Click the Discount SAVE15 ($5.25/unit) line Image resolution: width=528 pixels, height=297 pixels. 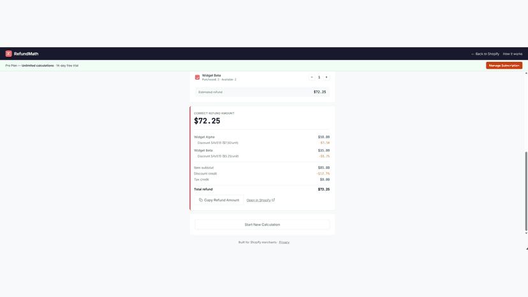(218, 156)
